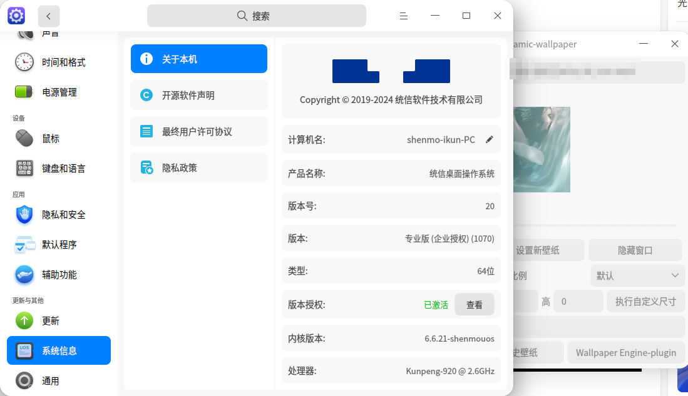Open the hamburger main menu
The width and height of the screenshot is (688, 396).
(404, 16)
